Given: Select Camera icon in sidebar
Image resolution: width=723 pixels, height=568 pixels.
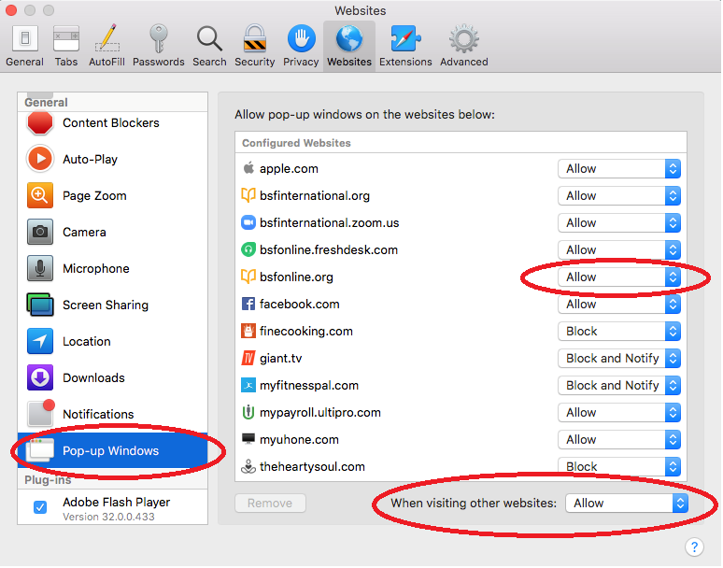Looking at the screenshot, I should [40, 232].
